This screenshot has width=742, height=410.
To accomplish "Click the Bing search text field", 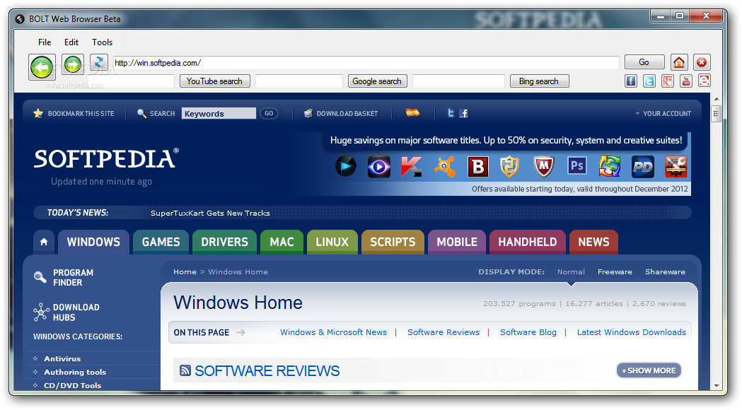I will point(458,81).
